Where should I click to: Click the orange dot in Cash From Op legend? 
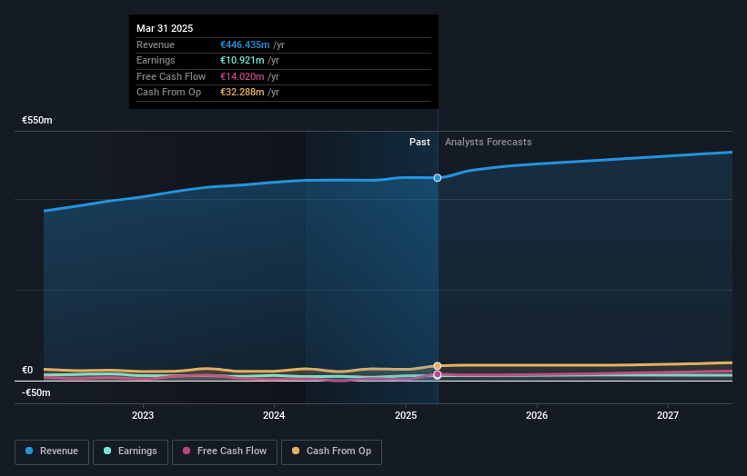pos(296,451)
